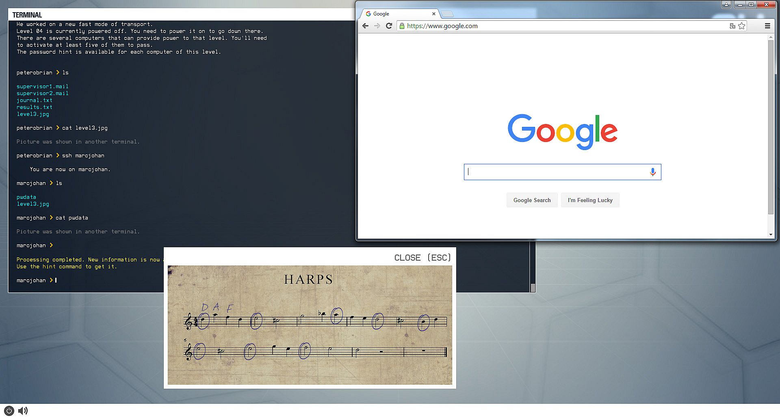780x418 pixels.
Task: Click the green padlock security icon
Action: pos(402,26)
